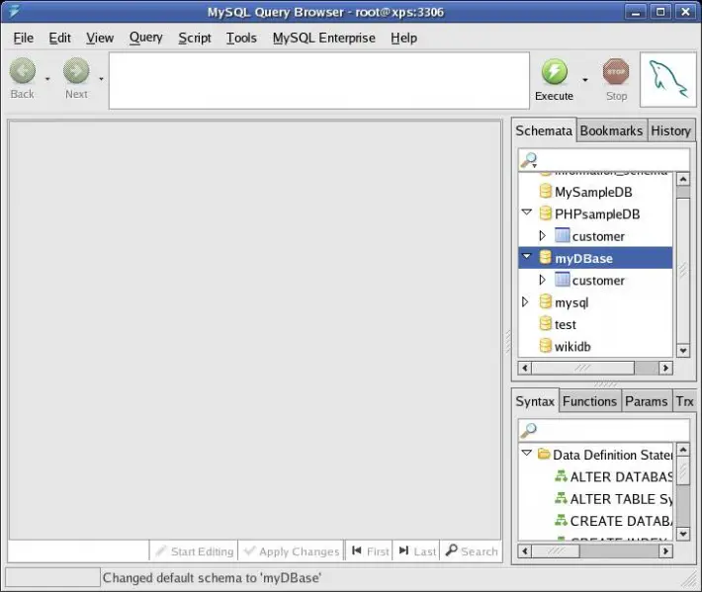Click the ALTER TABLE syntax icon
The height and width of the screenshot is (592, 702).
(561, 499)
